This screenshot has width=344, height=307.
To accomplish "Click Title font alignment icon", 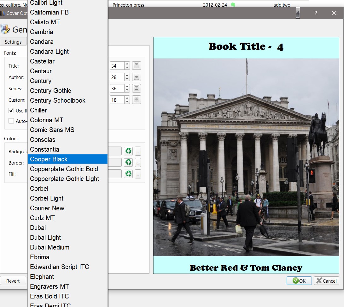I will coord(136,65).
